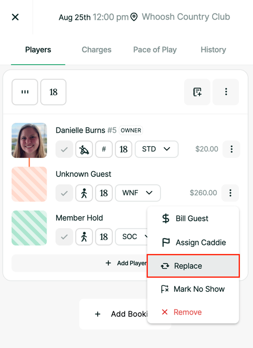The height and width of the screenshot is (348, 253).
Task: Click Remove in the context menu
Action: click(193, 312)
